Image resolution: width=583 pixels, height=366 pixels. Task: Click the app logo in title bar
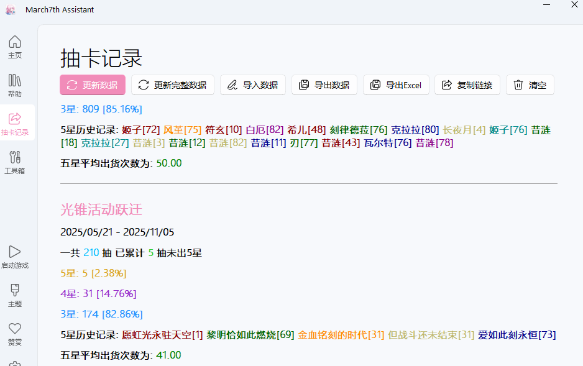click(11, 10)
